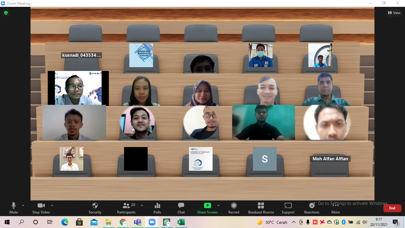Viewport: 405px width, 228px height.
Task: Stop Video camera toggle
Action: click(41, 208)
